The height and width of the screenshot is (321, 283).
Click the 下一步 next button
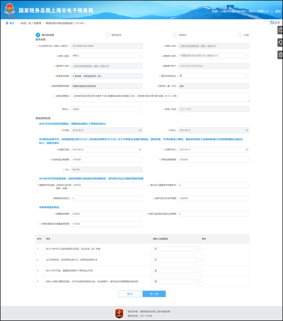(154, 294)
